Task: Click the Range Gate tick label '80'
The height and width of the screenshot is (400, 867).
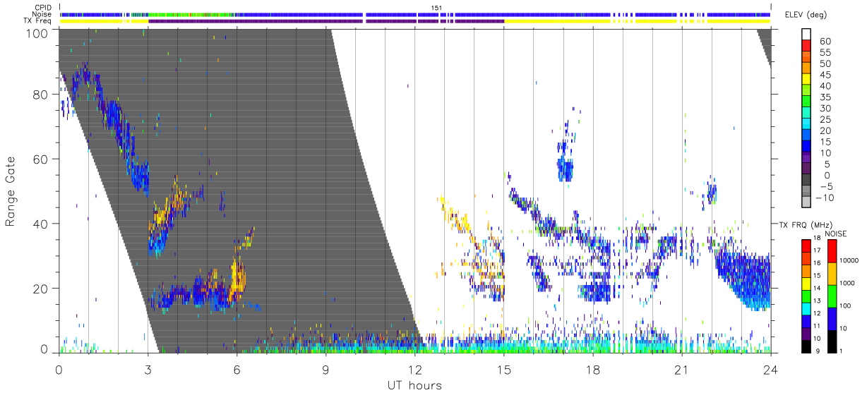Action: 41,95
